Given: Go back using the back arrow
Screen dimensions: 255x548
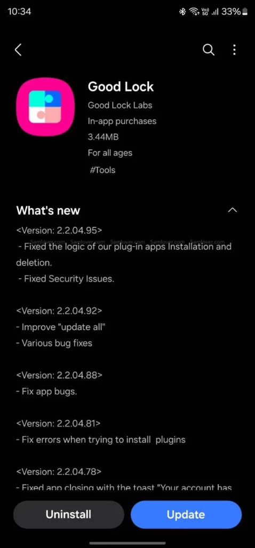Looking at the screenshot, I should (19, 50).
